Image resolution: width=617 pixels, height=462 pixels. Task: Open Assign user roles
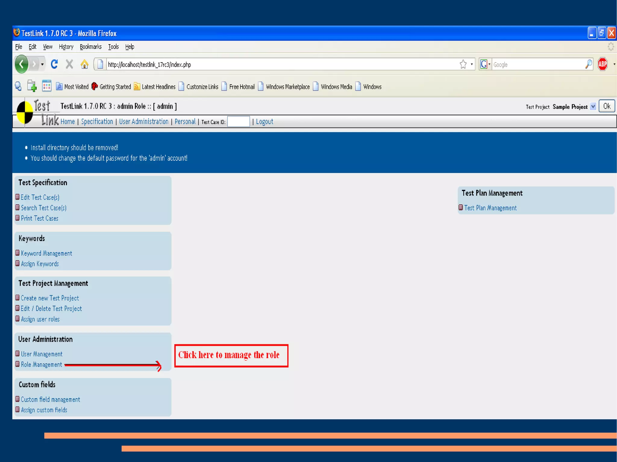[x=40, y=319]
